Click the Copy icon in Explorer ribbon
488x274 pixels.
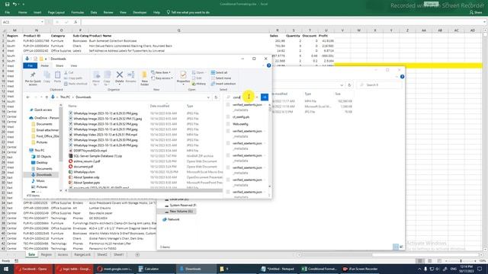click(x=47, y=75)
